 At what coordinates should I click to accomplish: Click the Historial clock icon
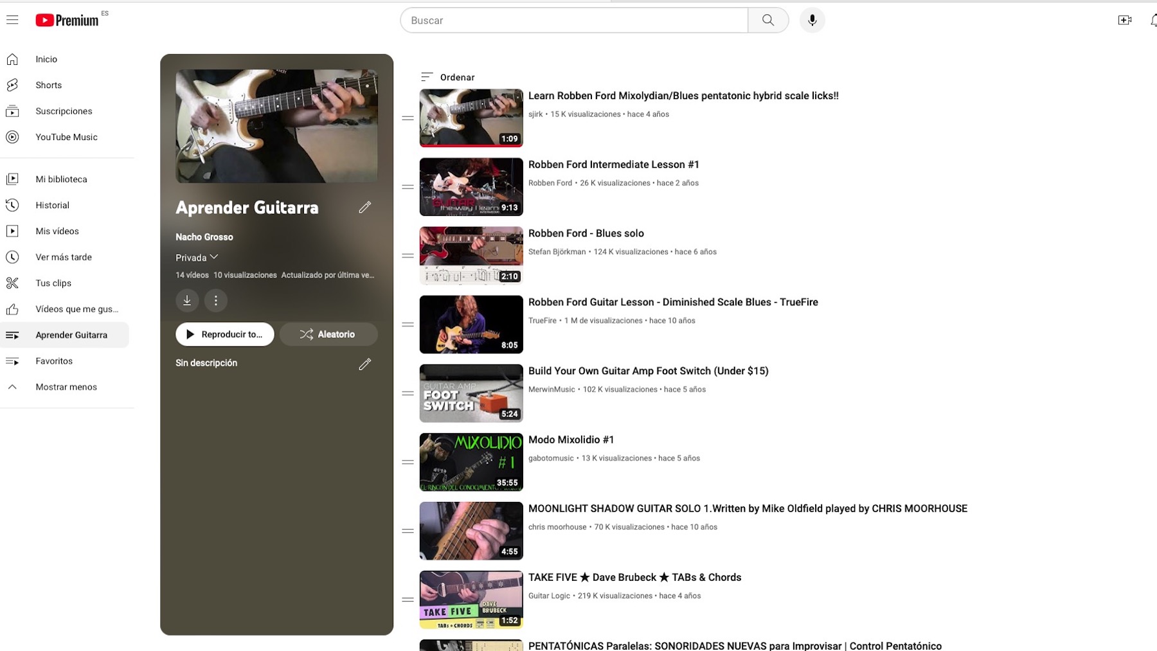(12, 205)
